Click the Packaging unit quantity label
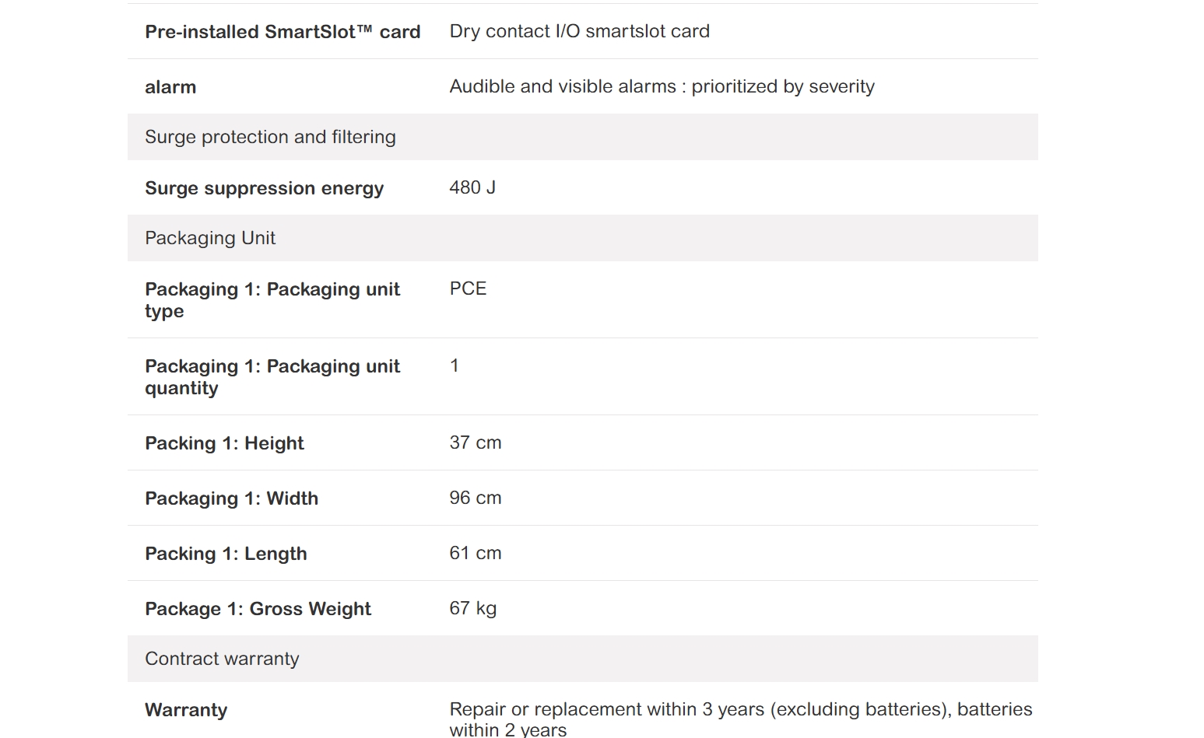Viewport: 1204px width, 738px height. (x=272, y=377)
